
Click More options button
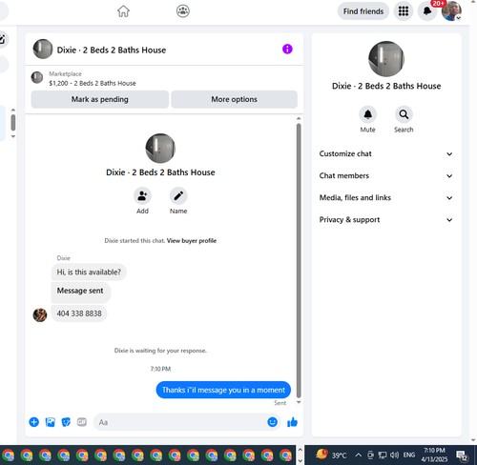click(x=234, y=99)
